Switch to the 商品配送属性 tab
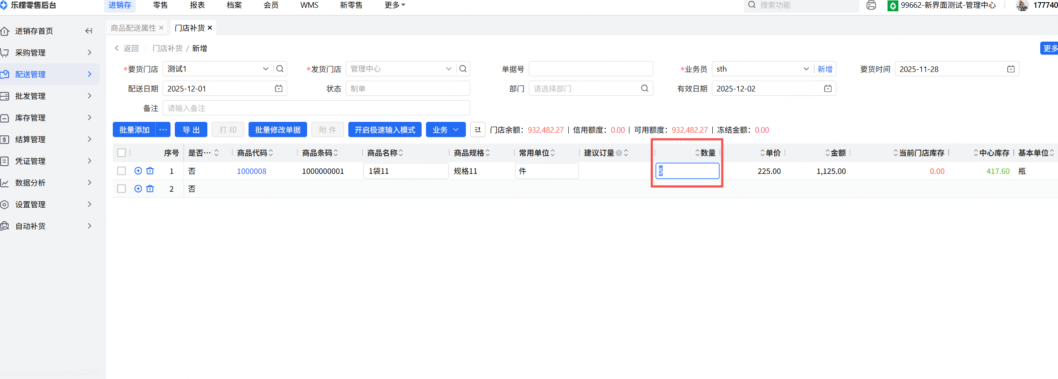The height and width of the screenshot is (379, 1058). tap(133, 28)
